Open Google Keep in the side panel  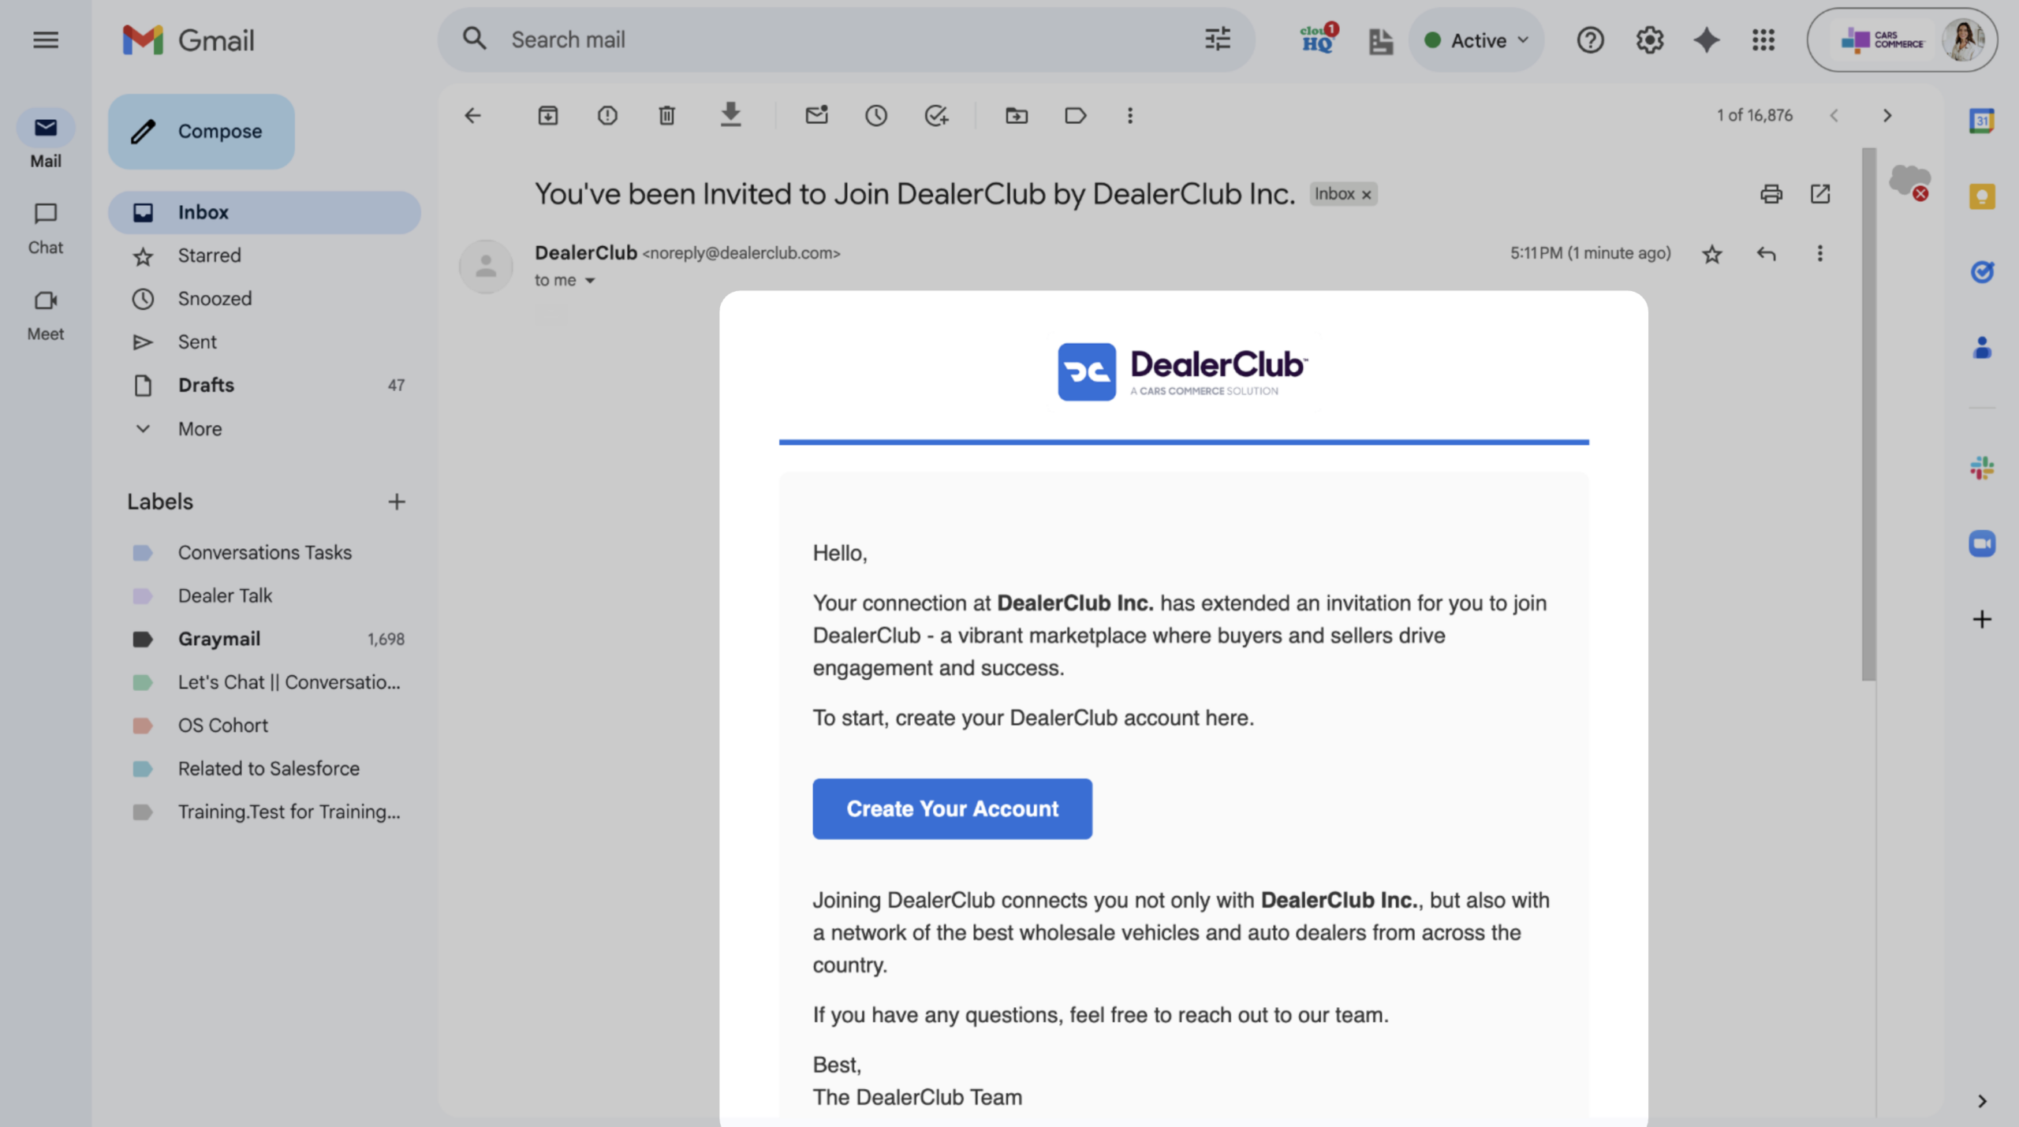(1981, 196)
